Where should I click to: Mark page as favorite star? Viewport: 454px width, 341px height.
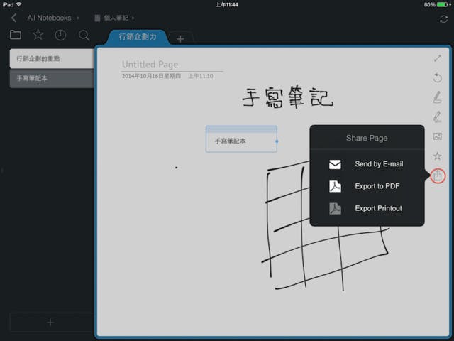tap(438, 156)
